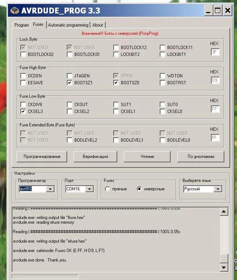Viewport: 237px width, 280px height.
Task: Click the По умолчанию defaults button
Action: pyautogui.click(x=201, y=157)
